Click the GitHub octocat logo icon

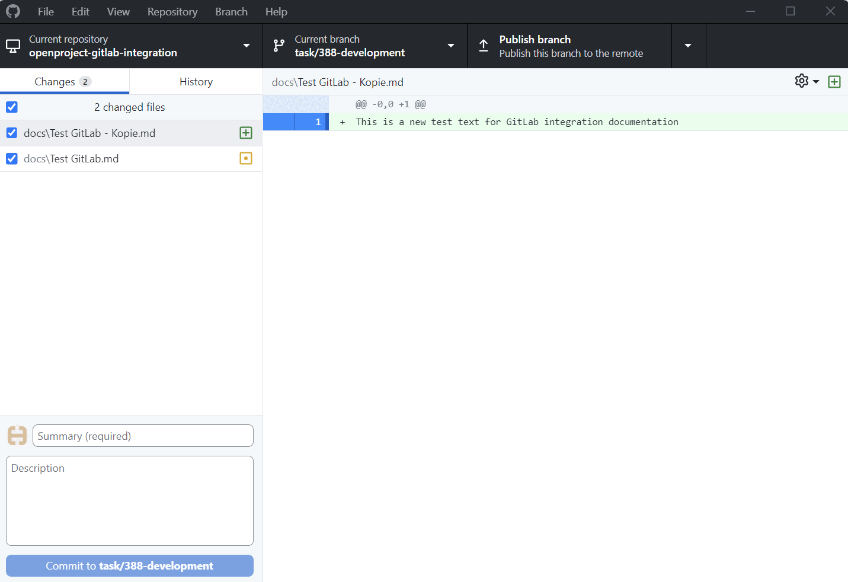[x=12, y=11]
